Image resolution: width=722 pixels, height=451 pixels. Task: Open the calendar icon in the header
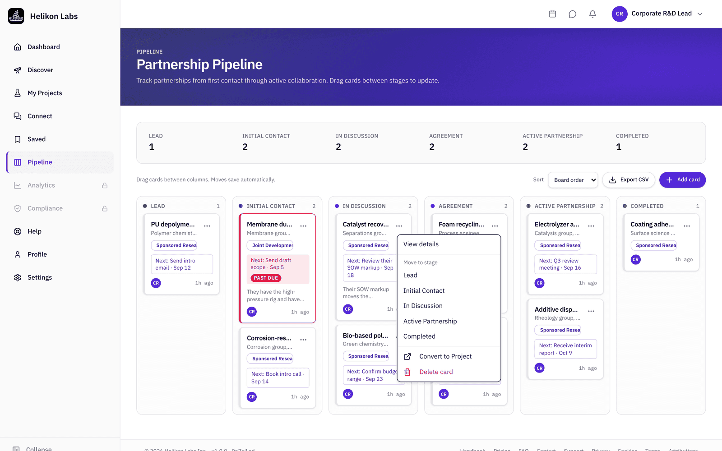click(x=552, y=14)
